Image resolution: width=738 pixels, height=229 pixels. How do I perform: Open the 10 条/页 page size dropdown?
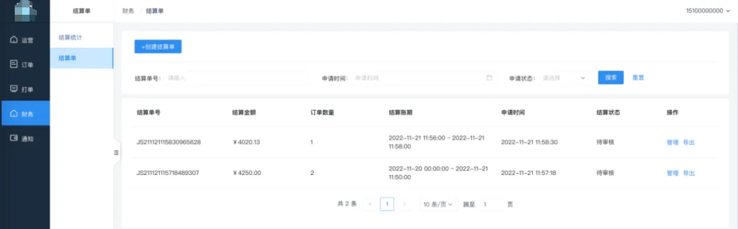click(438, 204)
